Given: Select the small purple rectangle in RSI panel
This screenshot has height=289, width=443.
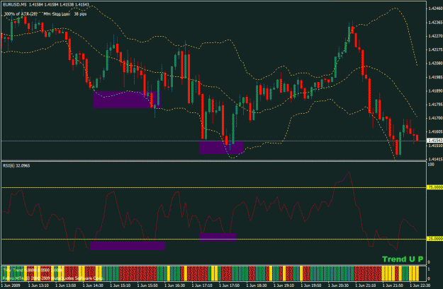Looking at the screenshot, I should click(x=218, y=237).
